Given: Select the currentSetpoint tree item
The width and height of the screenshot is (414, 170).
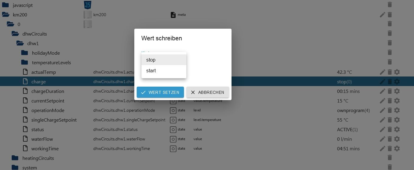Looking at the screenshot, I should pos(48,101).
